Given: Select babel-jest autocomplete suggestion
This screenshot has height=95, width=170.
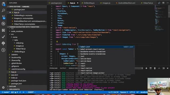Looking at the screenshot, I should point(106,47).
